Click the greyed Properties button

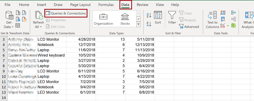click(56, 20)
